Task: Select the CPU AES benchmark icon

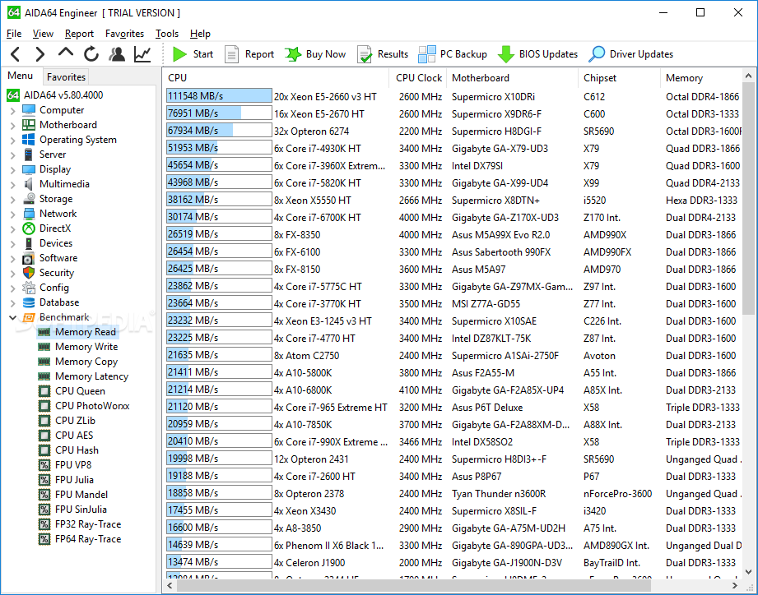Action: pos(44,436)
